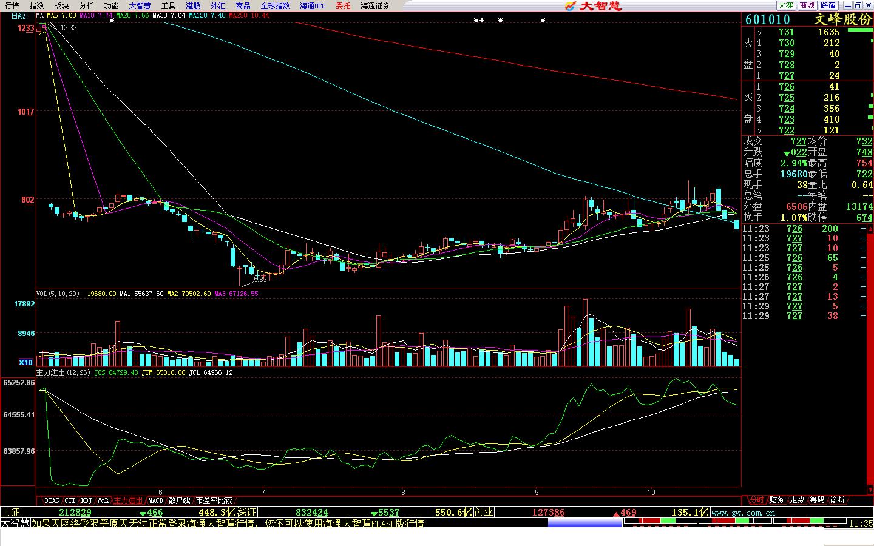The width and height of the screenshot is (874, 546).
Task: Click the 最高 value 754
Action: [864, 163]
